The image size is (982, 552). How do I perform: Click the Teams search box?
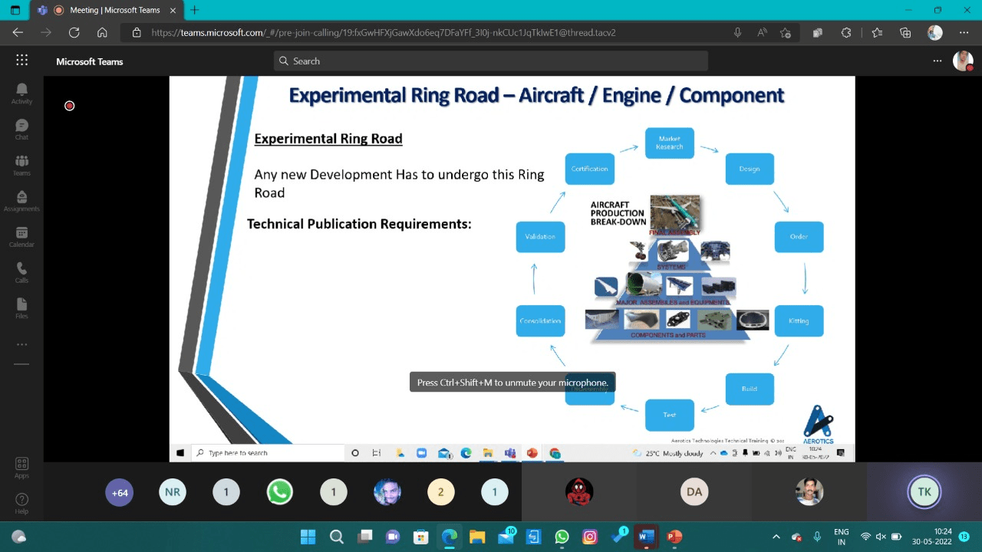[491, 61]
